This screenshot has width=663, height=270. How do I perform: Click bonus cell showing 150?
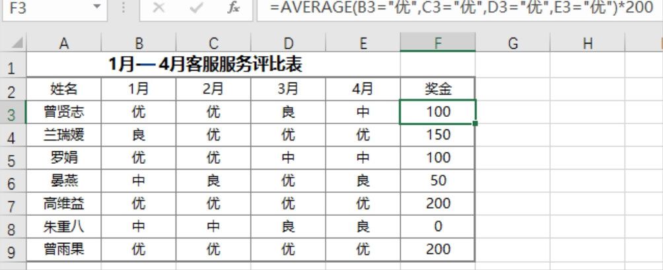[438, 135]
